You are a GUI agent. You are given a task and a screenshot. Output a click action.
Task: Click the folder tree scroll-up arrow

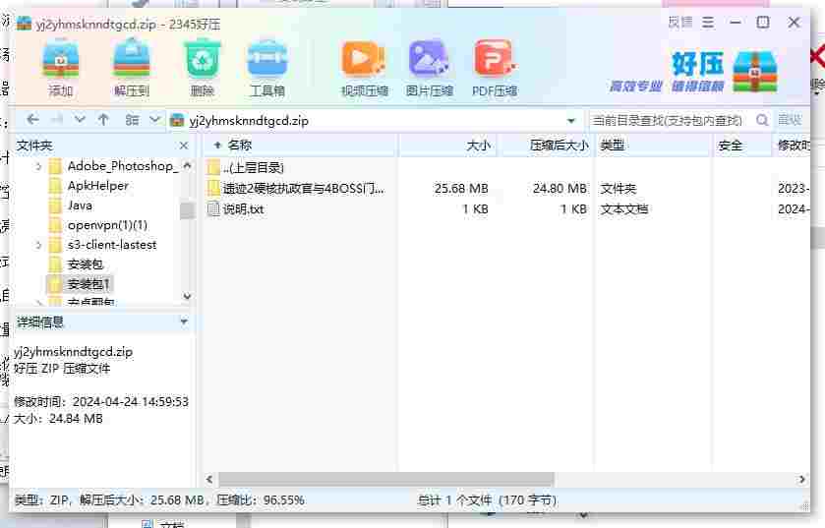[x=187, y=165]
